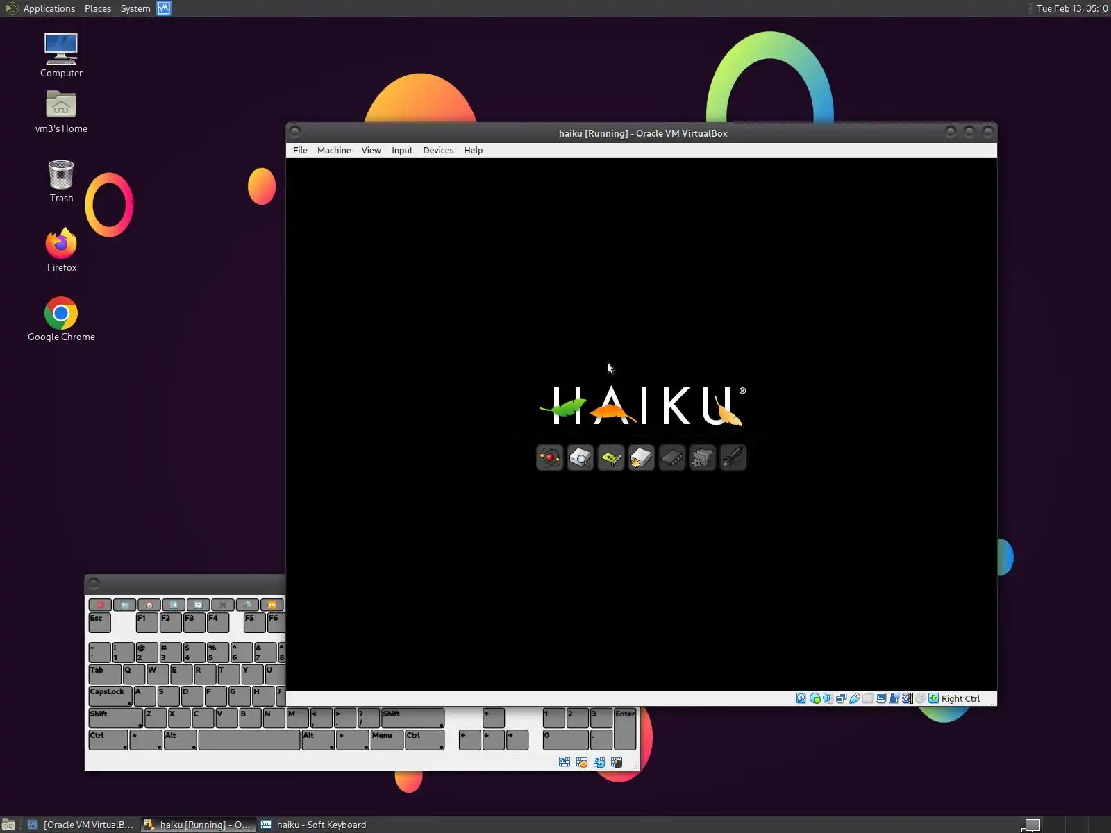Toggle the right Alt key on soft keyboard
The width and height of the screenshot is (1111, 833).
(x=318, y=740)
